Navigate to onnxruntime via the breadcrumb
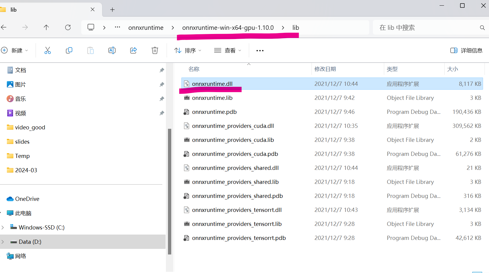 pos(146,27)
